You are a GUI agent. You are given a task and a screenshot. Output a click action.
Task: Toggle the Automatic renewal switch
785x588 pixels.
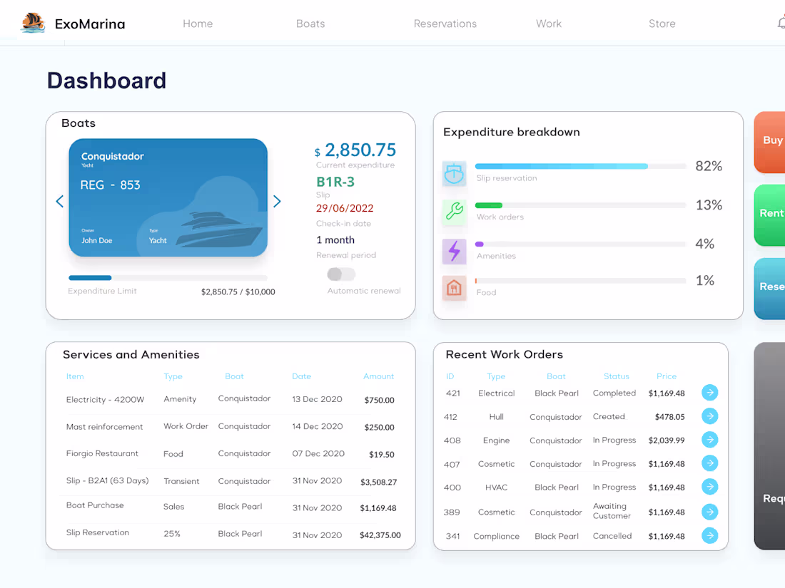click(x=341, y=274)
